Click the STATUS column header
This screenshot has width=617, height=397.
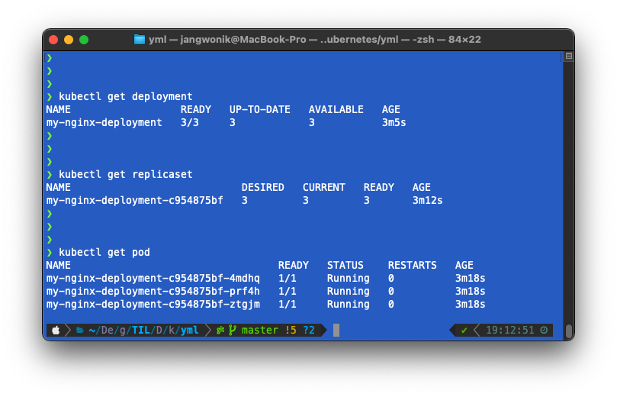pos(345,266)
